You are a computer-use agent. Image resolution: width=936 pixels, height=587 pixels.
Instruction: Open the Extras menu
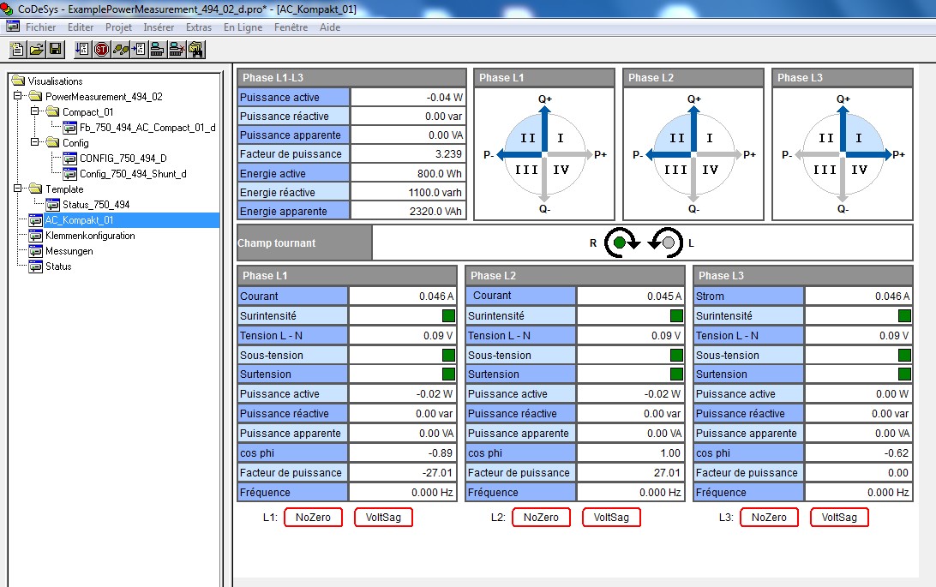[x=199, y=27]
